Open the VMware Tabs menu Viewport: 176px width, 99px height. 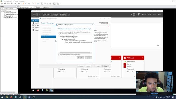tap(15, 4)
